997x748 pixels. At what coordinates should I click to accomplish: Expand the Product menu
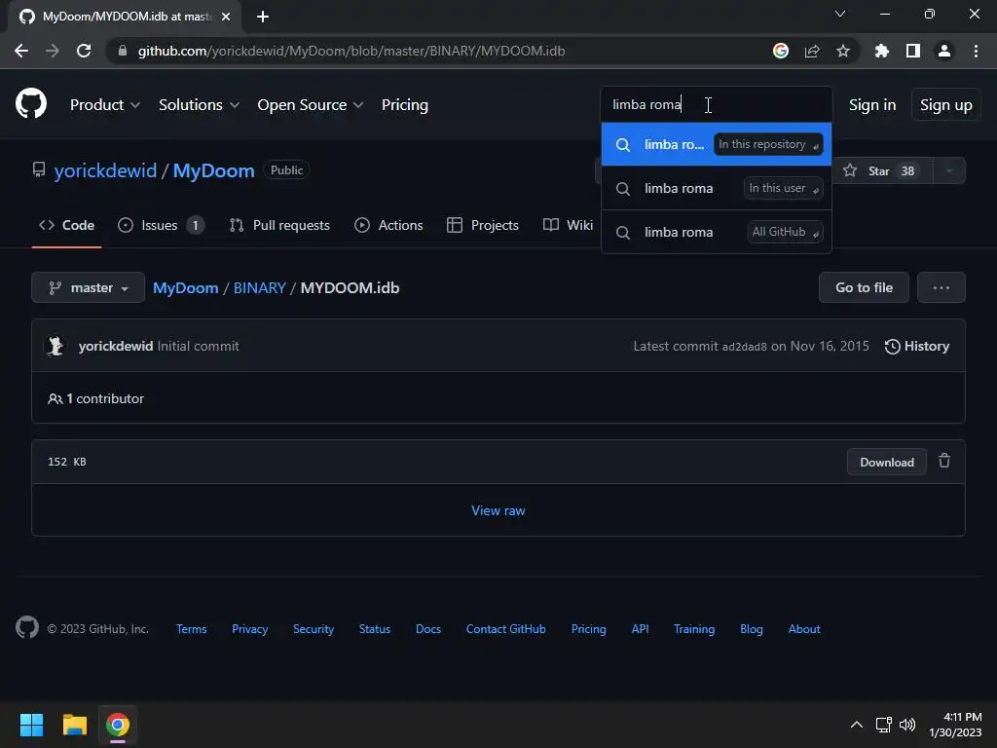105,105
